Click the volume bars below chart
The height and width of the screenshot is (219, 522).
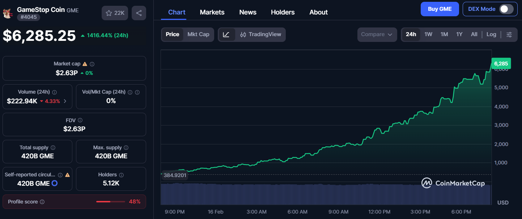[x=326, y=194]
